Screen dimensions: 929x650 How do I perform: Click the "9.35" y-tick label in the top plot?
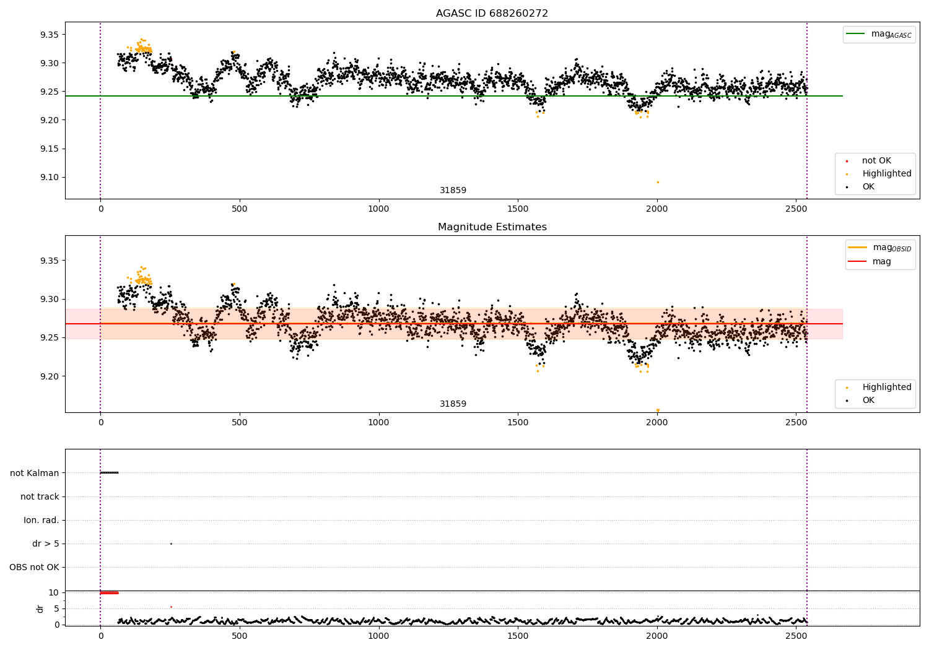50,35
